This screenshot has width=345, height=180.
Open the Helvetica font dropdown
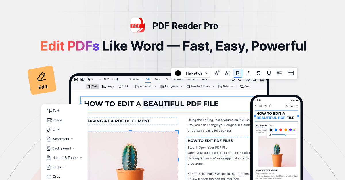[198, 73]
